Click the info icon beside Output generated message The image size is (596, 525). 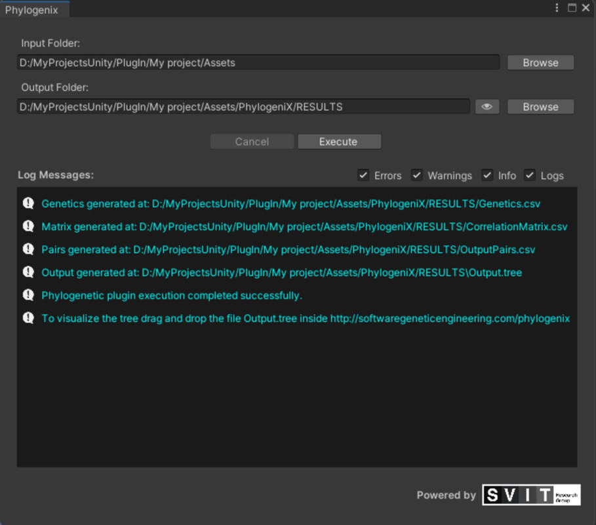click(x=28, y=272)
